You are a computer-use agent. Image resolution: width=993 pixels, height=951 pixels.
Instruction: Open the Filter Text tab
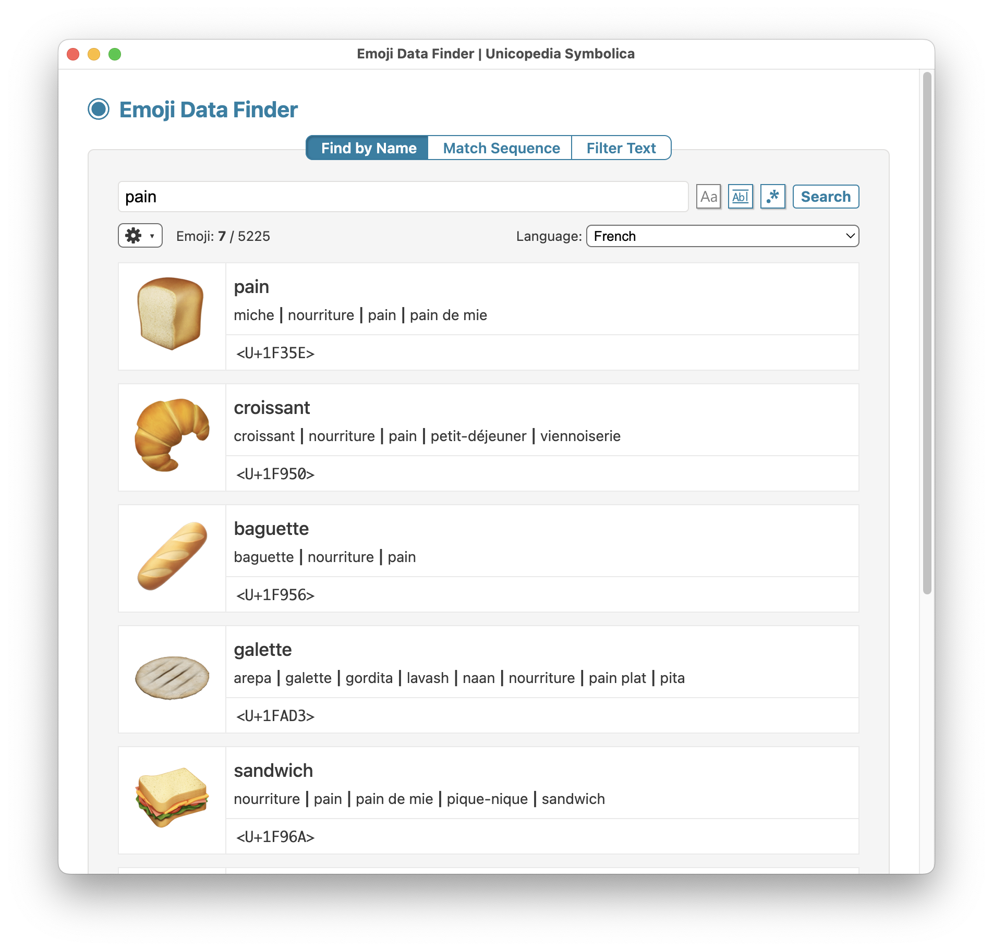pos(621,148)
